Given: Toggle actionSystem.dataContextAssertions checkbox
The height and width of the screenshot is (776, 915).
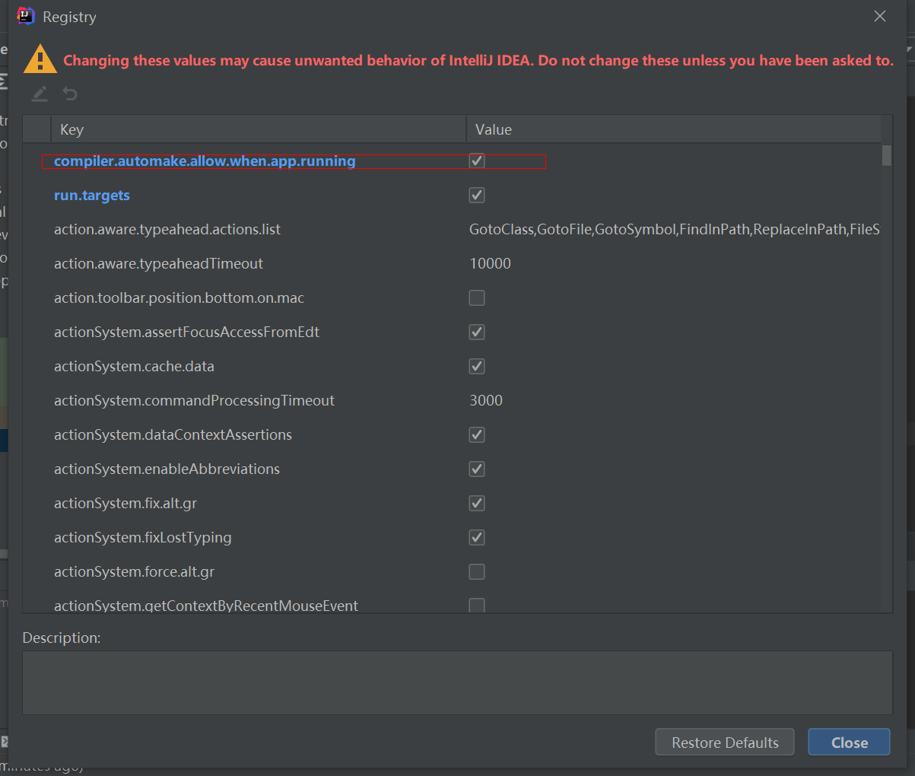Looking at the screenshot, I should point(477,434).
